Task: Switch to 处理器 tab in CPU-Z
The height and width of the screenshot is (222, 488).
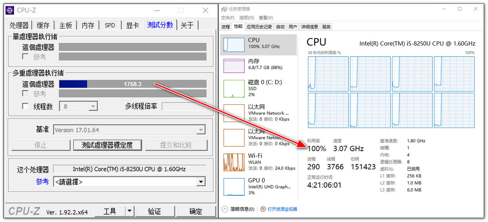Action: (19, 25)
